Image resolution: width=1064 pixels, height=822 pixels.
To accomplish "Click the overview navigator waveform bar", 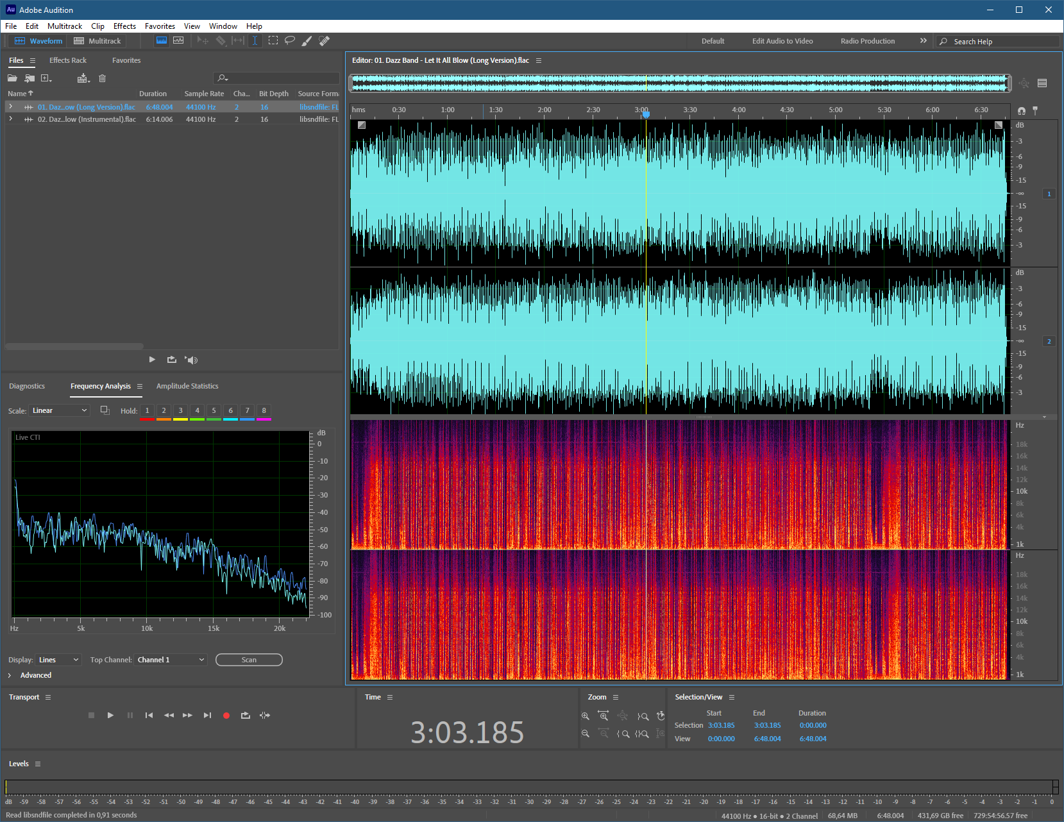I will (680, 83).
